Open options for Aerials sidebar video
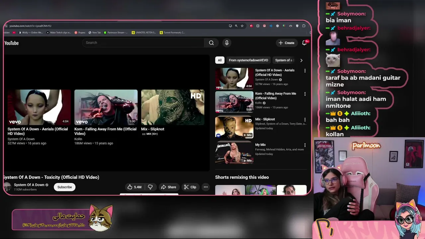 pos(305,71)
